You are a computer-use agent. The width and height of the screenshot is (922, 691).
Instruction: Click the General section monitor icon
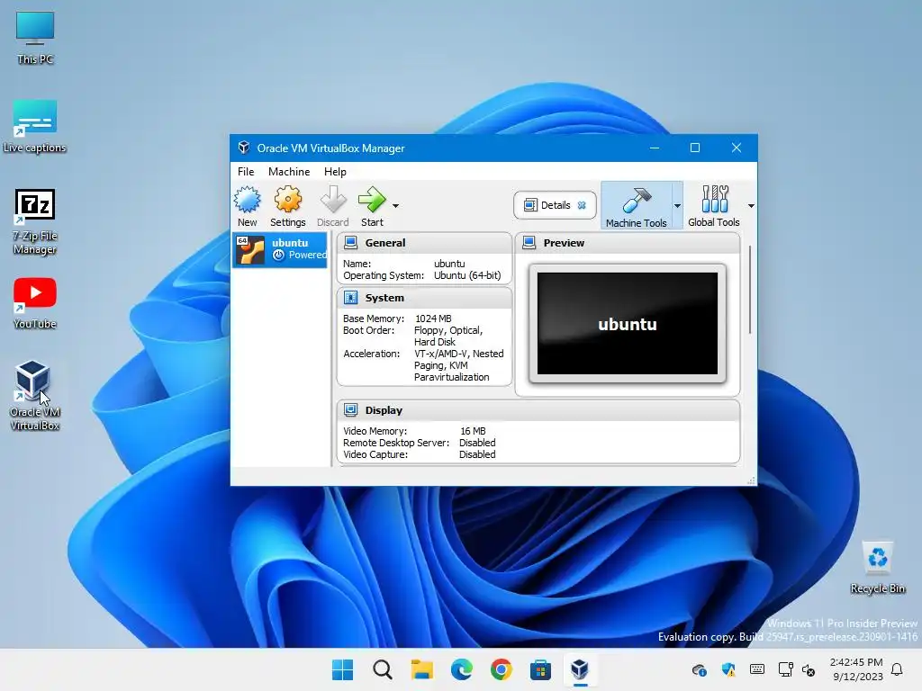click(x=351, y=242)
